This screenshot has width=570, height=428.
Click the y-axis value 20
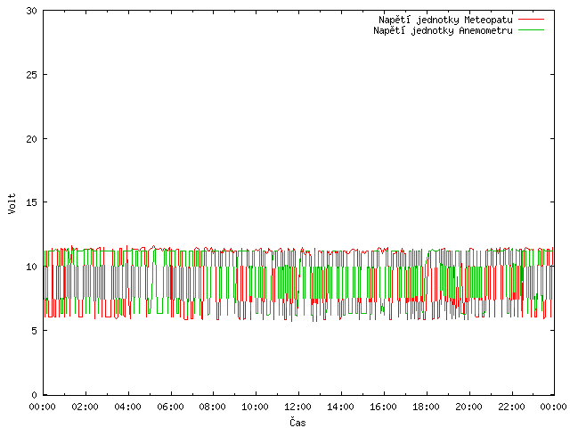tap(32, 139)
